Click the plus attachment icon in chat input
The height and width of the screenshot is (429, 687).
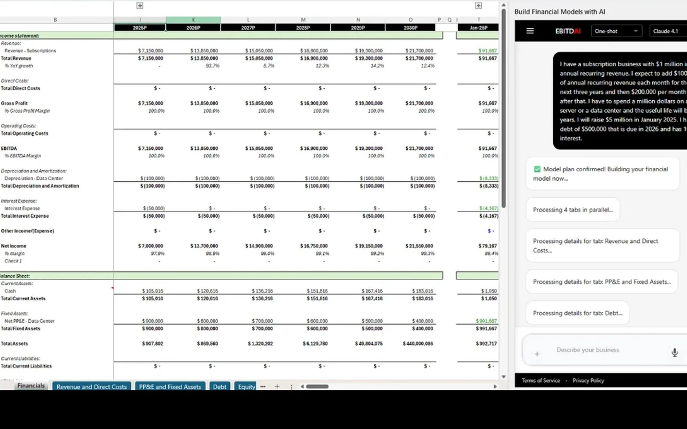click(537, 354)
